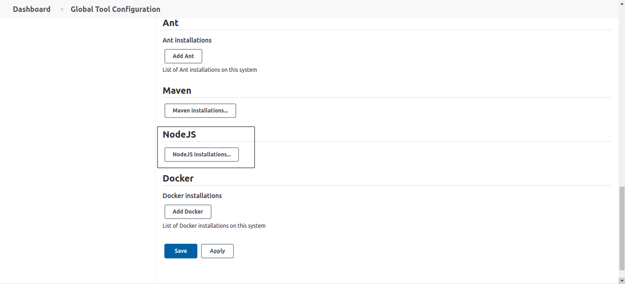Click List of Docker installations description text
This screenshot has width=625, height=284.
click(214, 225)
